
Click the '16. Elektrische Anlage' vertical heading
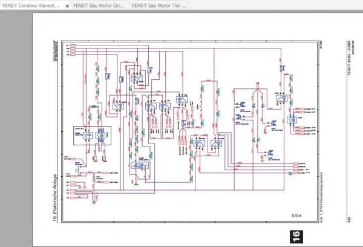[x=55, y=197]
